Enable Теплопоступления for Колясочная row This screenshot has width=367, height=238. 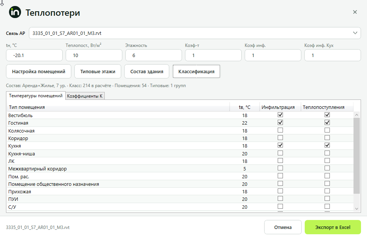[327, 130]
